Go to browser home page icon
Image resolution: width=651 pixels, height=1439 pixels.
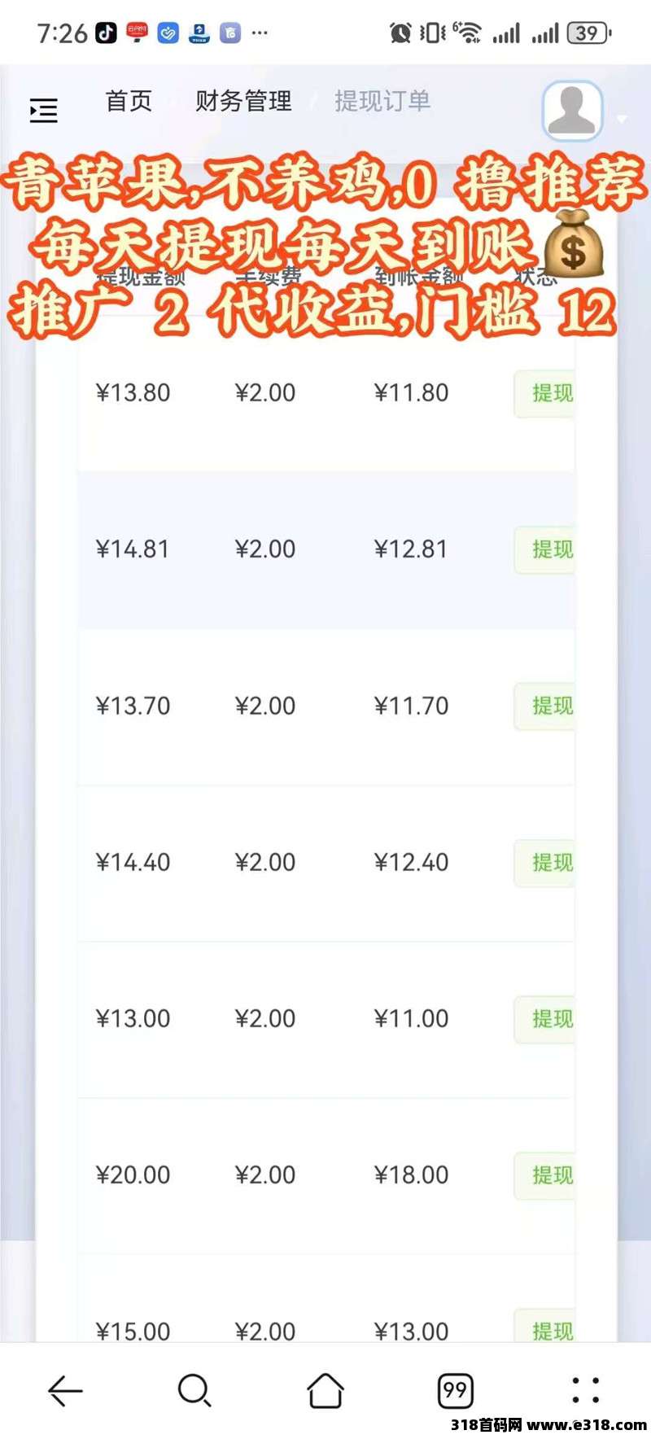pyautogui.click(x=325, y=1391)
